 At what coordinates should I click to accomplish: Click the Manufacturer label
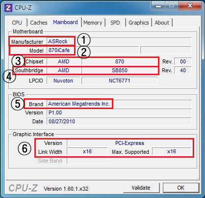click(27, 42)
